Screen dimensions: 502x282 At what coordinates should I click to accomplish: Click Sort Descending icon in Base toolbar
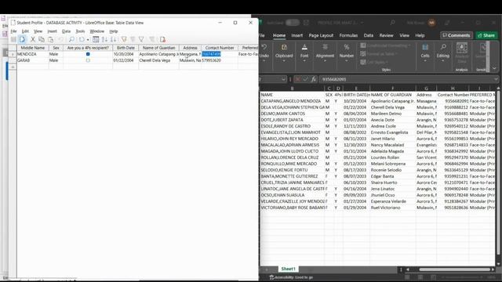(x=113, y=39)
